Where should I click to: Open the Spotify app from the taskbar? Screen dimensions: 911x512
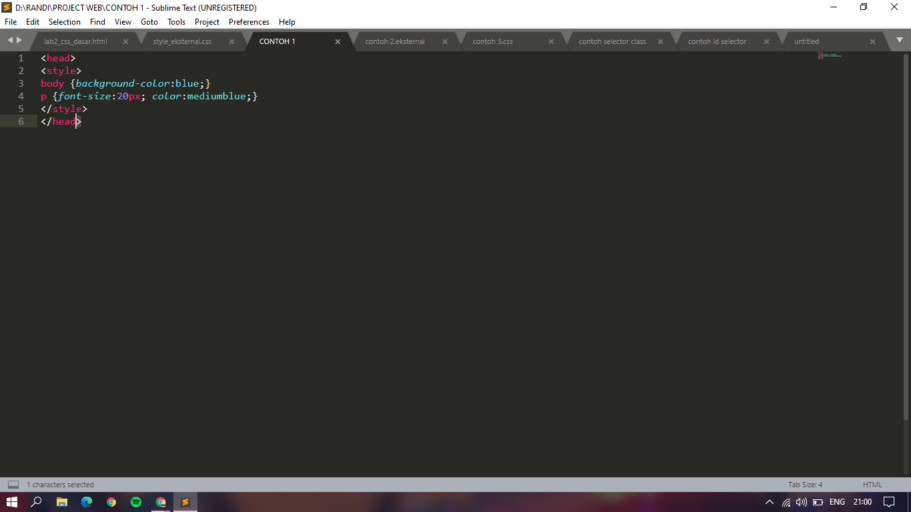[136, 501]
